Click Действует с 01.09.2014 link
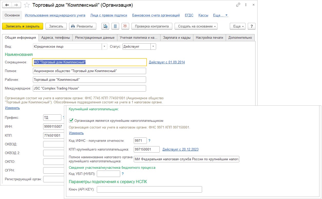Screen dimensions: 322x199 (x=167, y=62)
